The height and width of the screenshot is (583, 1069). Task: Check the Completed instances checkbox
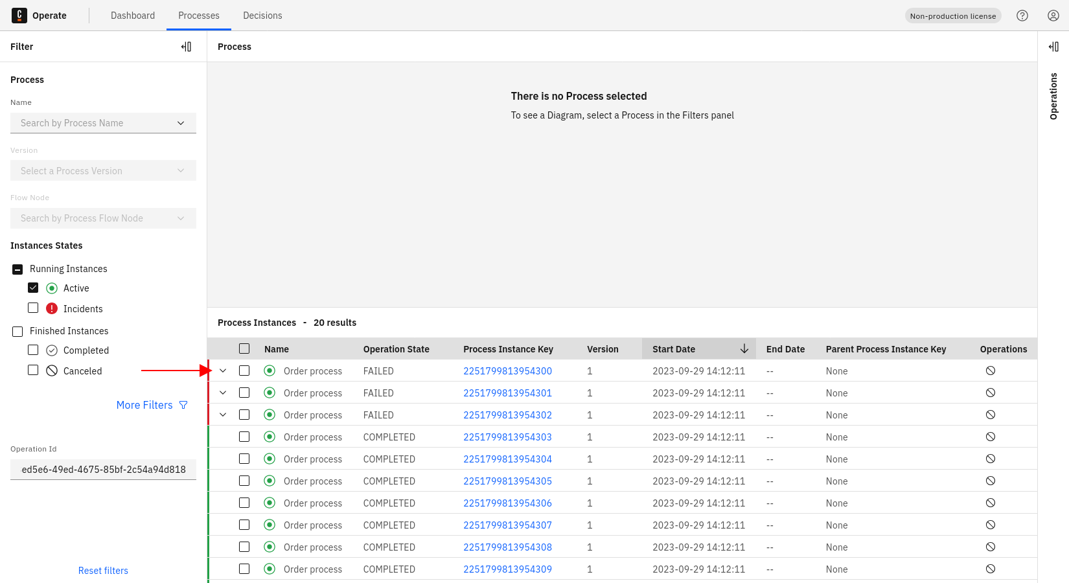pyautogui.click(x=33, y=350)
